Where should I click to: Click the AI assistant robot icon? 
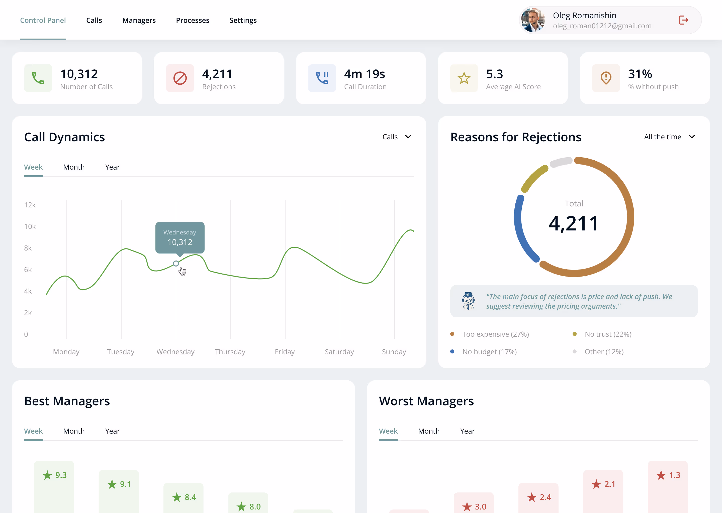(468, 301)
